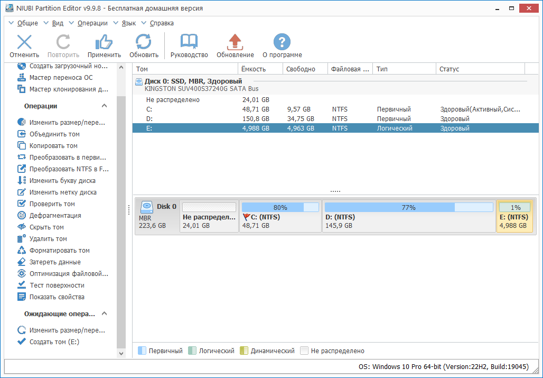The width and height of the screenshot is (543, 378).
Task: Apply pending changes with Применить
Action: click(x=104, y=46)
